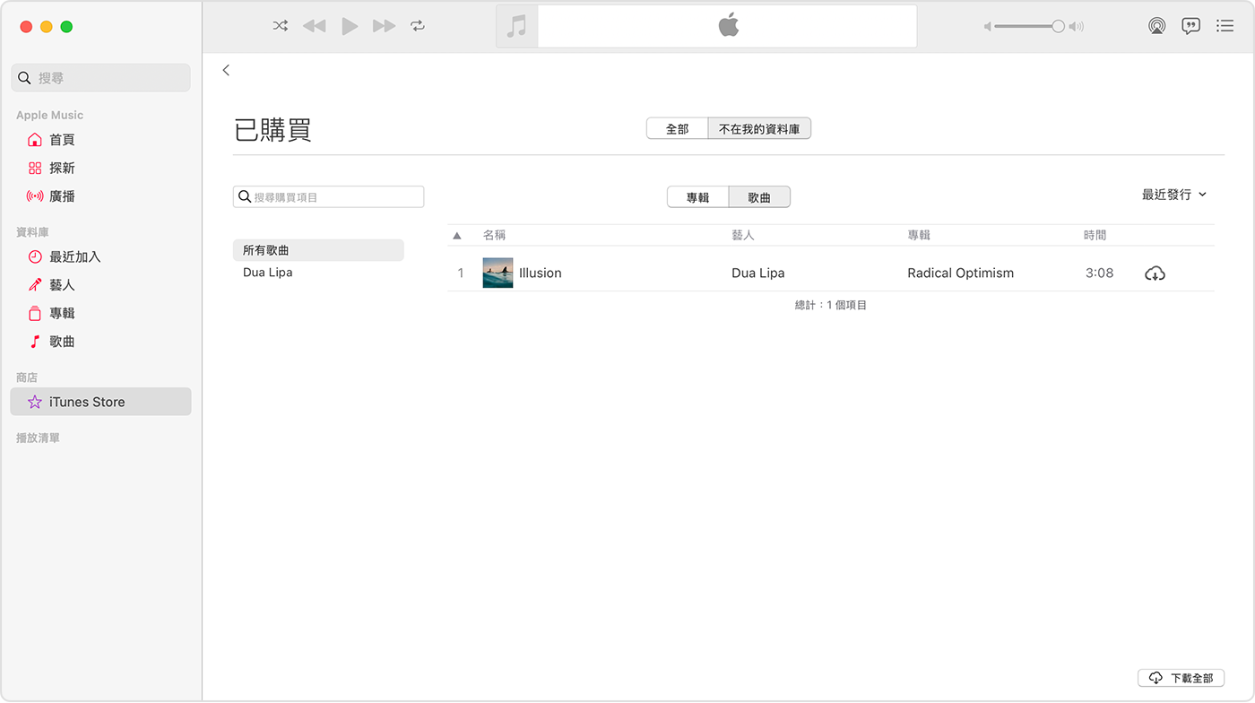Open the AirPlay output picker
This screenshot has height=703, width=1255.
[x=1157, y=26]
